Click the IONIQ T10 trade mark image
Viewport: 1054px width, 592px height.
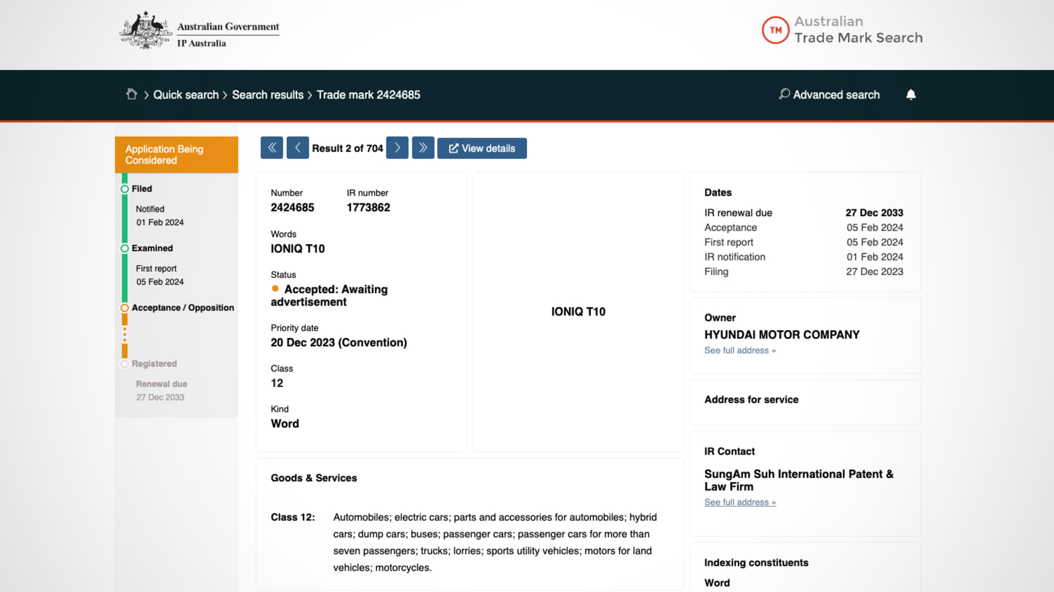[578, 312]
